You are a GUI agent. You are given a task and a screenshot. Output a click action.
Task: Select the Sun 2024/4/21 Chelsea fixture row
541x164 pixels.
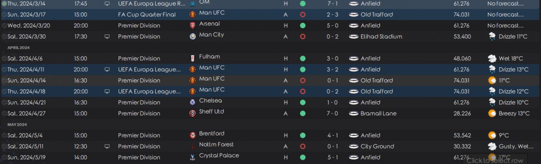point(270,102)
